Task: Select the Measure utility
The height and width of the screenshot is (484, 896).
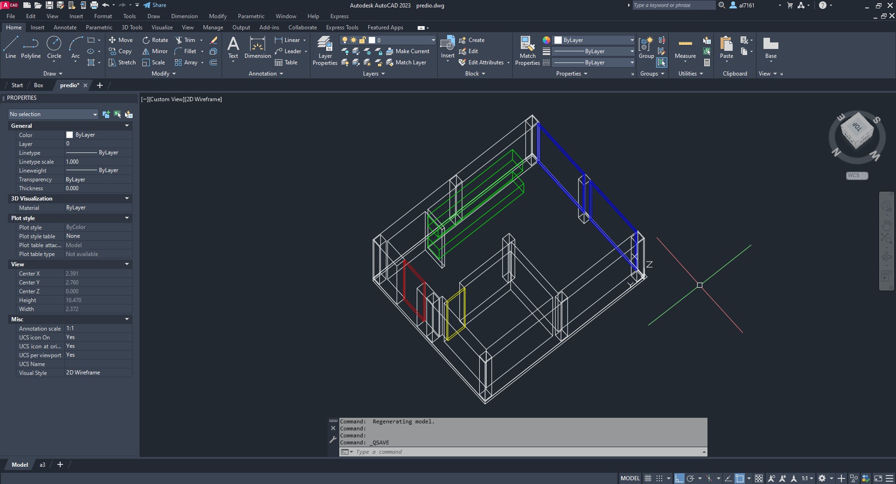Action: coord(685,48)
